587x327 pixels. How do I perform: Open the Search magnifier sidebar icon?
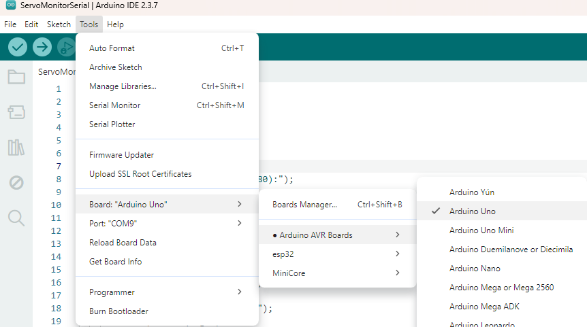[x=16, y=218]
